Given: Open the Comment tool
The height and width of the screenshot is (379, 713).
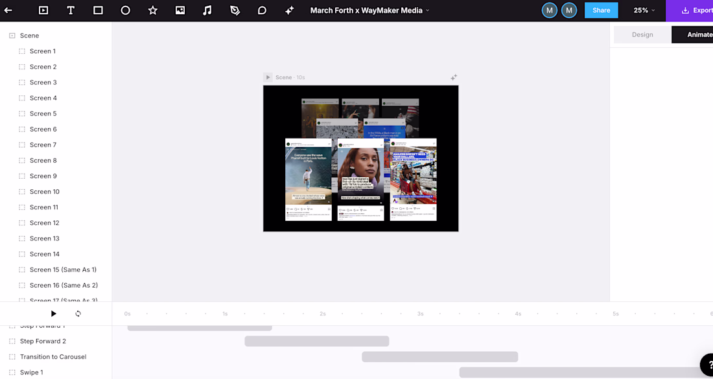Looking at the screenshot, I should 262,10.
